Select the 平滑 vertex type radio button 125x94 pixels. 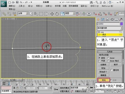tap(99, 61)
